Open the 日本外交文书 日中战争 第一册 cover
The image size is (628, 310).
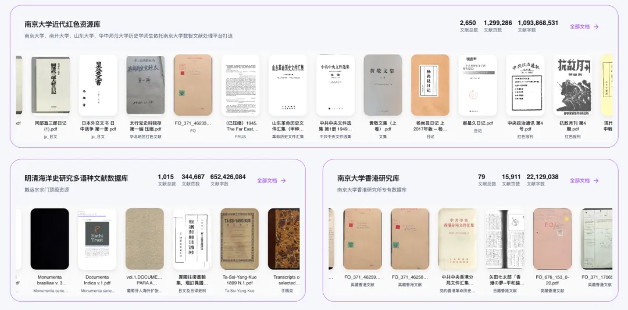coord(98,85)
